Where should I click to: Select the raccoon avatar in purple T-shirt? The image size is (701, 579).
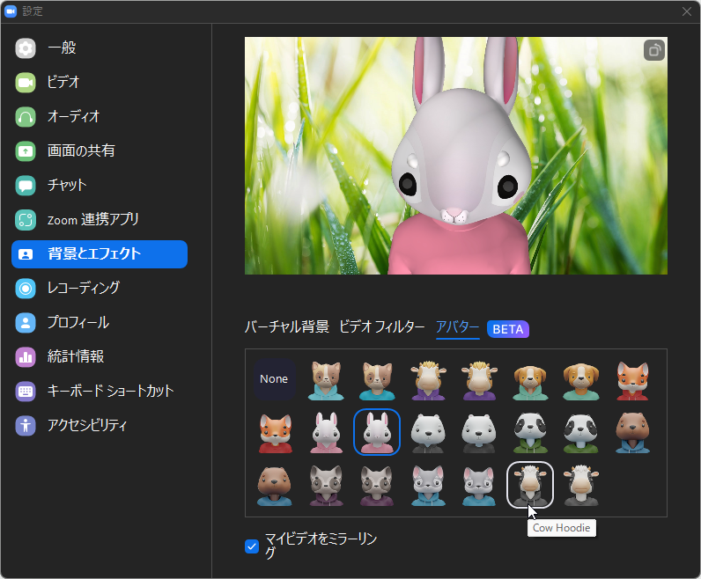[x=377, y=485]
